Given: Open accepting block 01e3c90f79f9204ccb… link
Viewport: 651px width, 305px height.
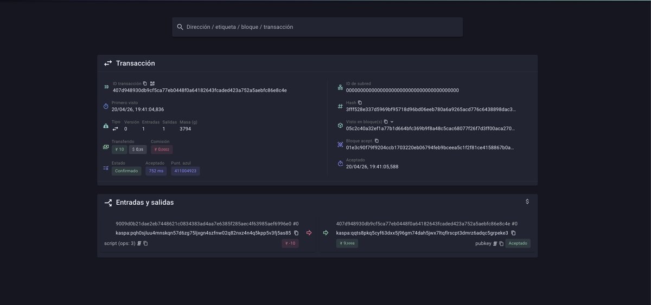Looking at the screenshot, I should click(x=430, y=147).
